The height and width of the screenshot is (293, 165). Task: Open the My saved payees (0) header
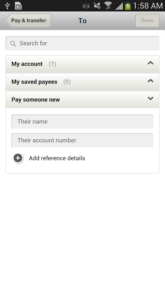coord(82,82)
